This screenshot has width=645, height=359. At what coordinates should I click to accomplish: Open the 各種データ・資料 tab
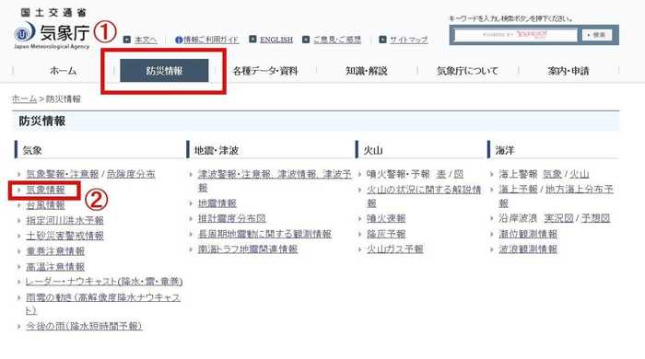[265, 71]
